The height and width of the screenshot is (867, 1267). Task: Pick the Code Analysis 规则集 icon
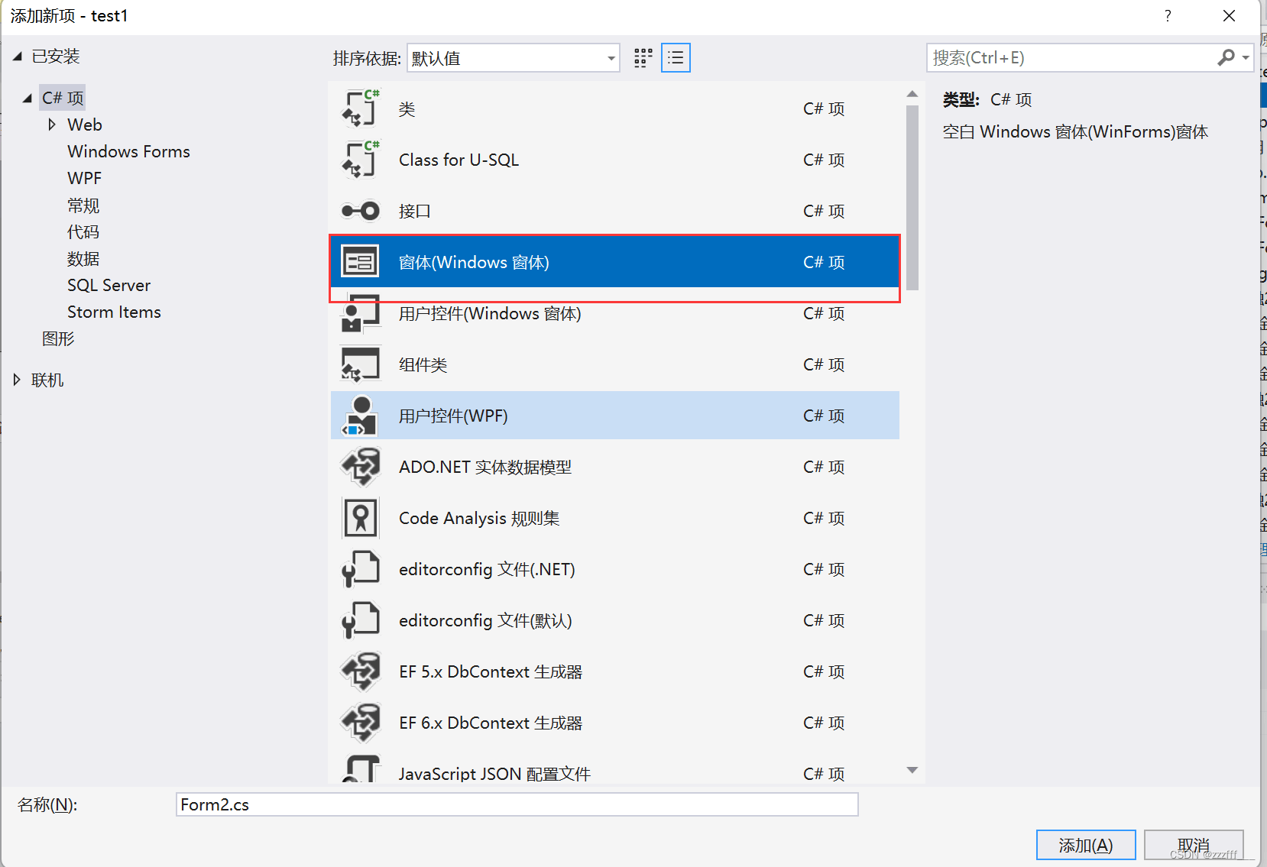pos(361,517)
